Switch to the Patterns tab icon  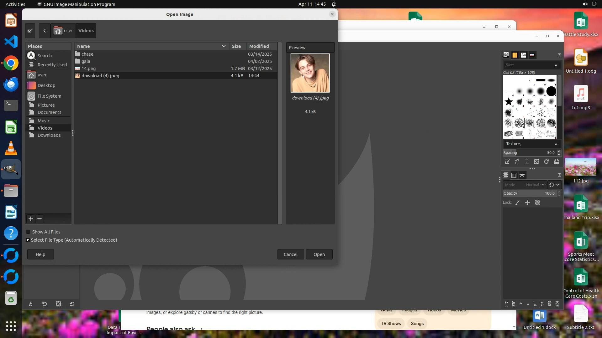(x=515, y=55)
